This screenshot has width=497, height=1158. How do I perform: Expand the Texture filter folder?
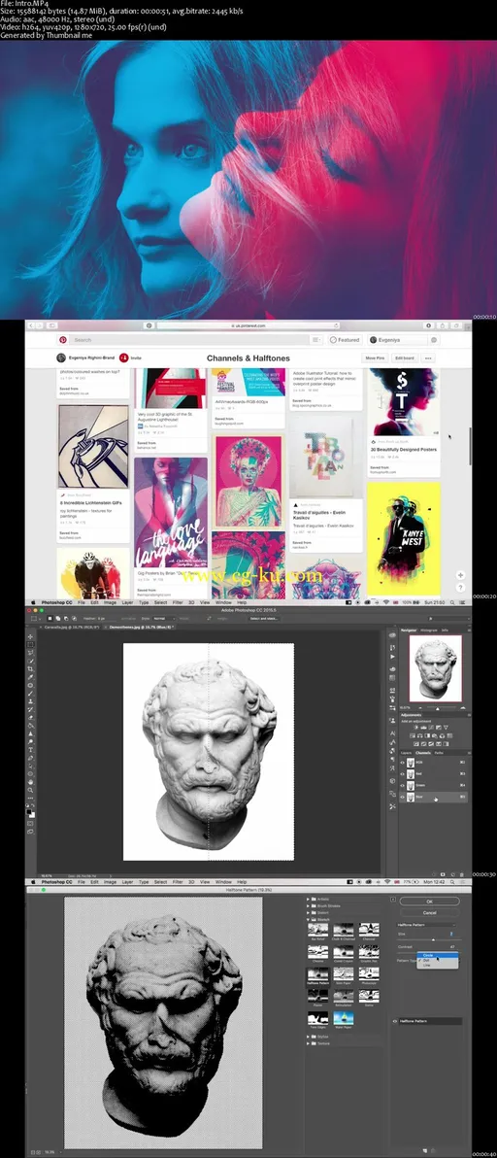click(309, 1044)
